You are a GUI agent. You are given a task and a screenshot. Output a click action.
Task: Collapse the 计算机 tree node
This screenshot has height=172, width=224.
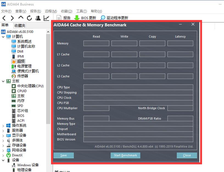click(3, 37)
